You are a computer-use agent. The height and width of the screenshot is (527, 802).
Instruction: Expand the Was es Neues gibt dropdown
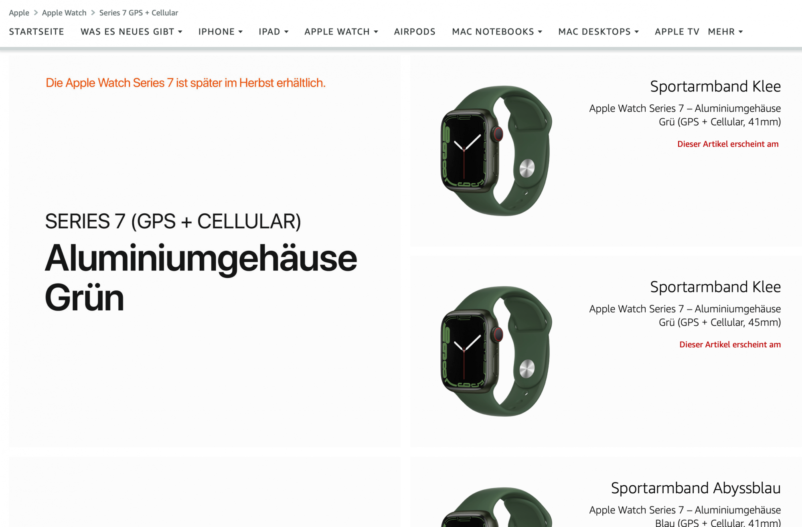tap(131, 32)
